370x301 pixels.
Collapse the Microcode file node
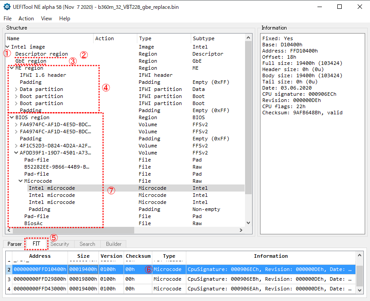pos(21,181)
